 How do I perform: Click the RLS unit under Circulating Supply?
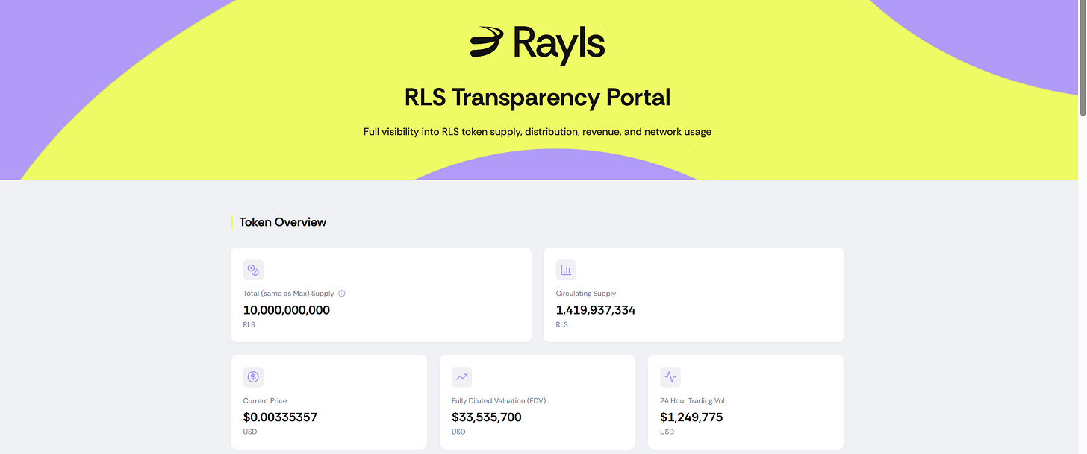562,325
